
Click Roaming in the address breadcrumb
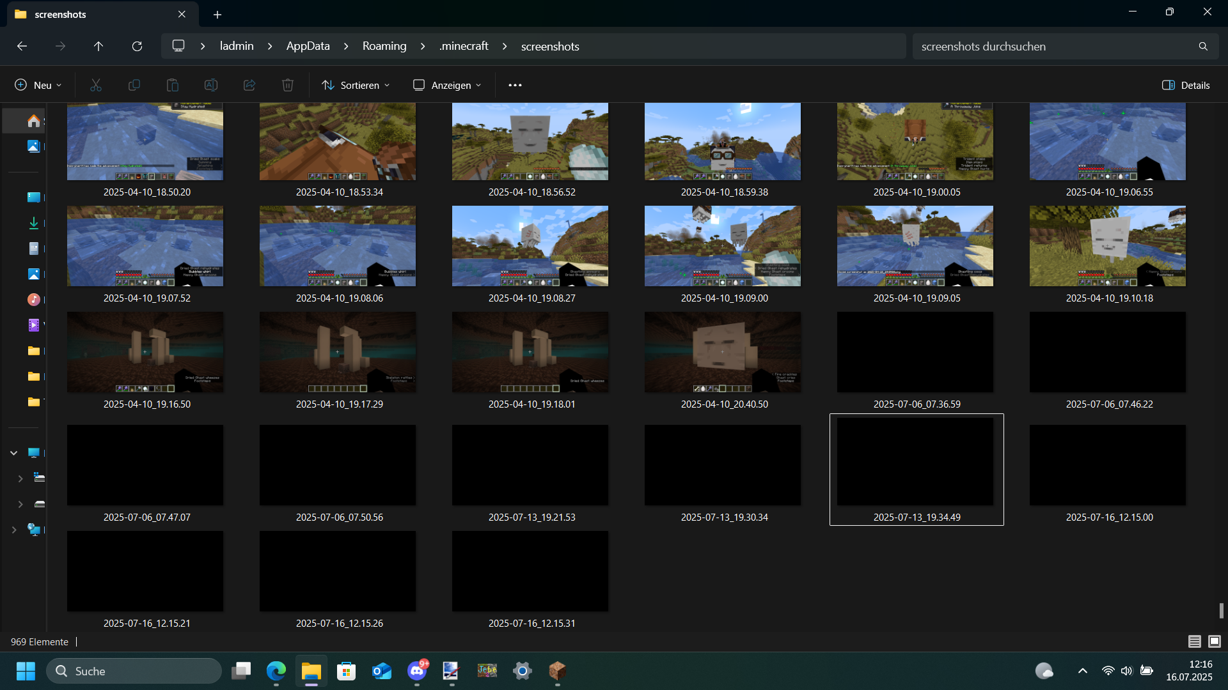click(x=384, y=46)
